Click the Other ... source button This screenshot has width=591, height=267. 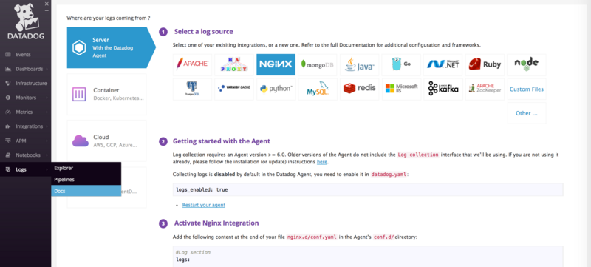coord(527,113)
